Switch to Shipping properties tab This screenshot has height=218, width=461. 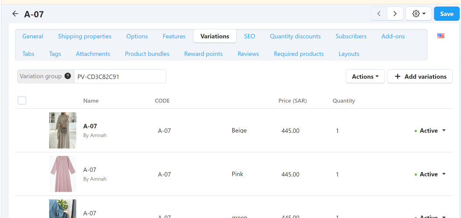point(85,36)
